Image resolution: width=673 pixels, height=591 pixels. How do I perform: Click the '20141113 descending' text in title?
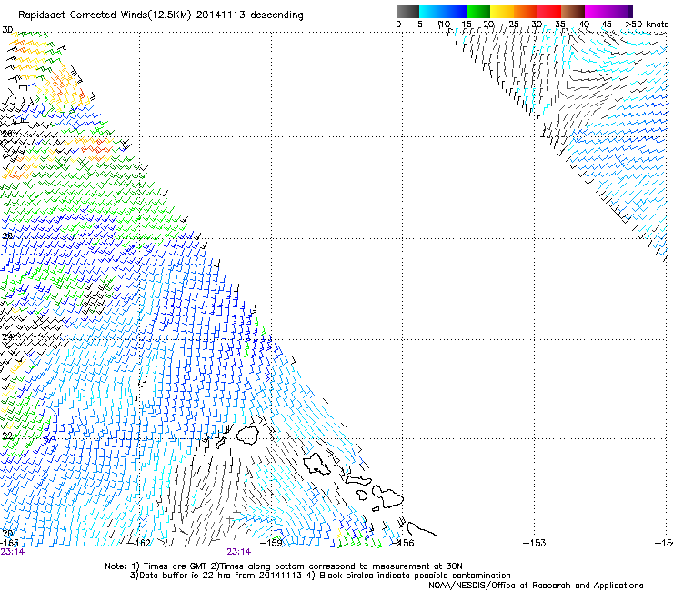click(250, 15)
